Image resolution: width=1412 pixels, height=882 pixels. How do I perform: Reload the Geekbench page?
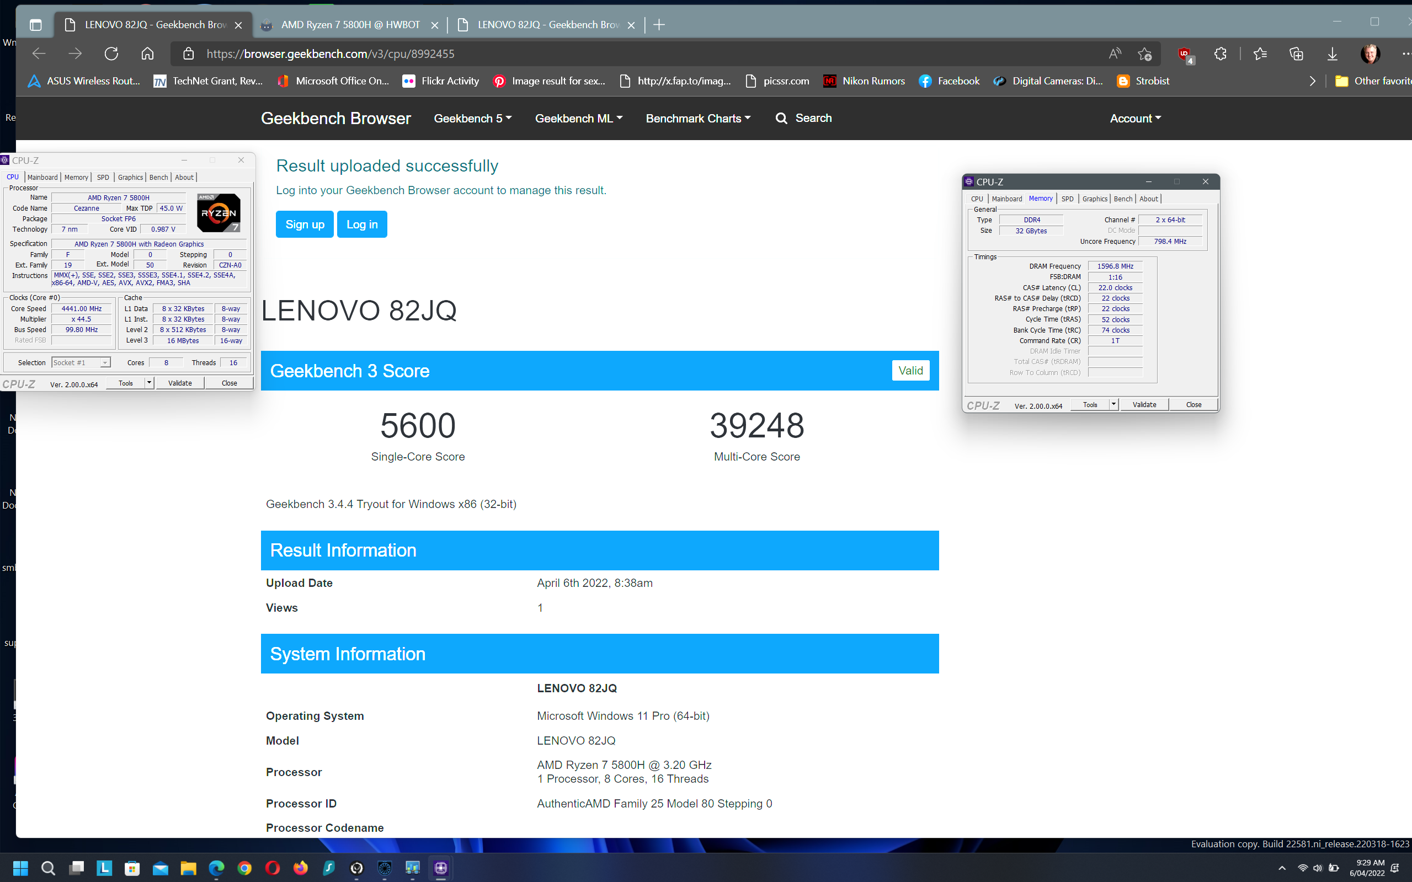click(111, 54)
